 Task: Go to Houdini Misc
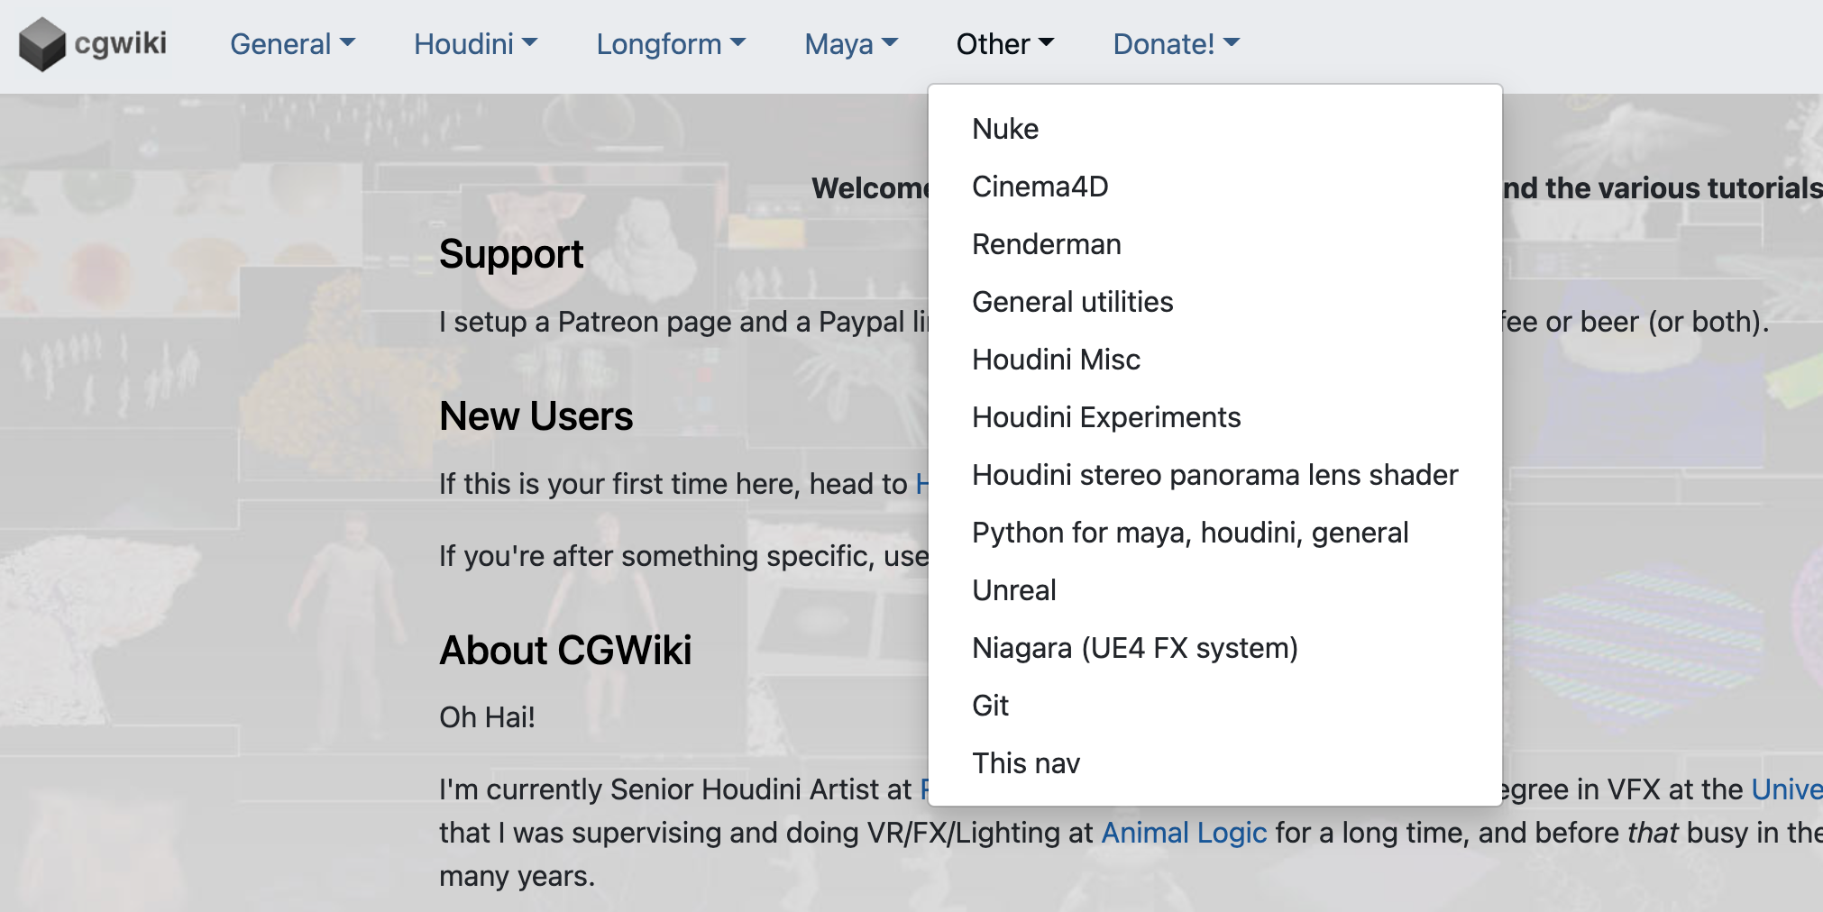[1214, 360]
